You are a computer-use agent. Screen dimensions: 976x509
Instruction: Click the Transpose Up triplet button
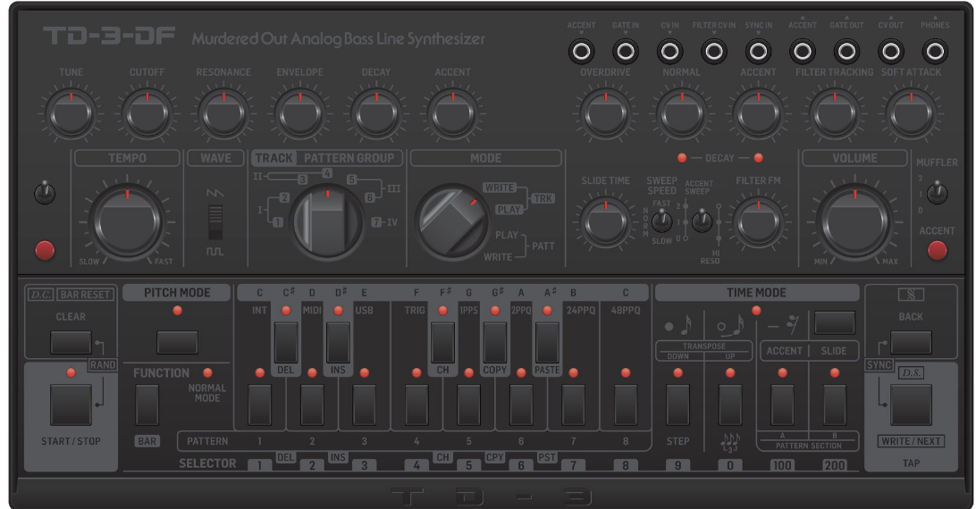(730, 405)
